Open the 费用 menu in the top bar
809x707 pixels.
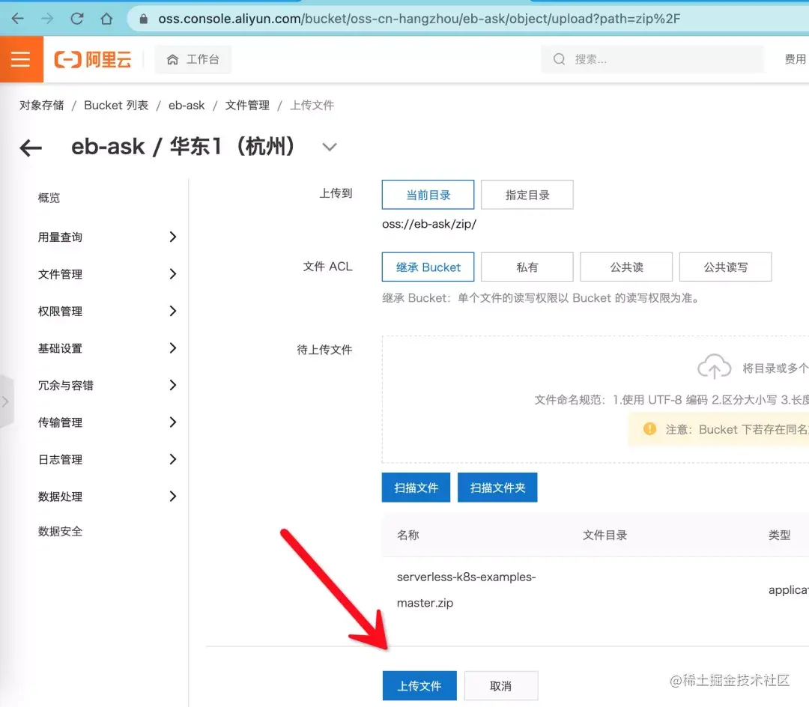pyautogui.click(x=795, y=59)
